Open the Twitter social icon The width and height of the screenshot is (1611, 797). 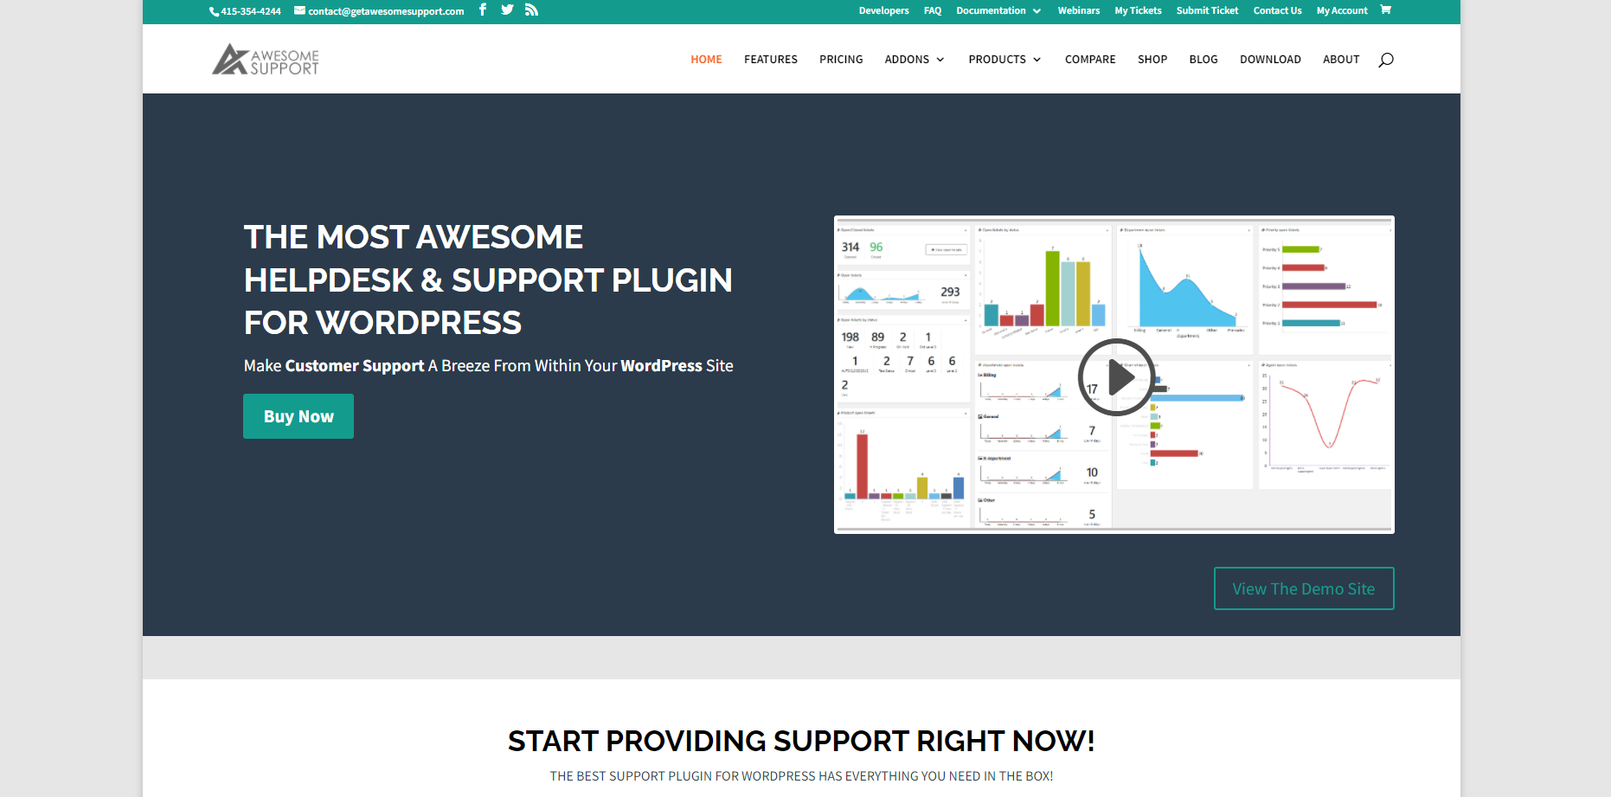point(507,10)
